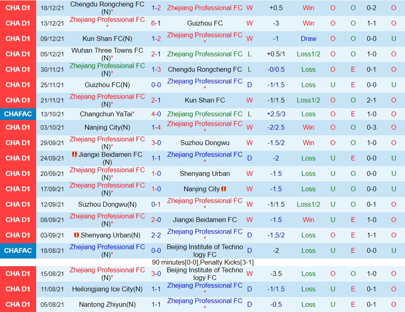Click the -0/0.5 handicap value
Viewport: 405px width, 312px height.
coord(276,70)
